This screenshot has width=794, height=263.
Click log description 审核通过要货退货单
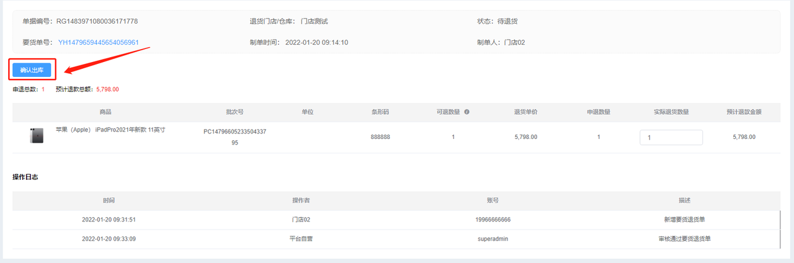pyautogui.click(x=684, y=238)
